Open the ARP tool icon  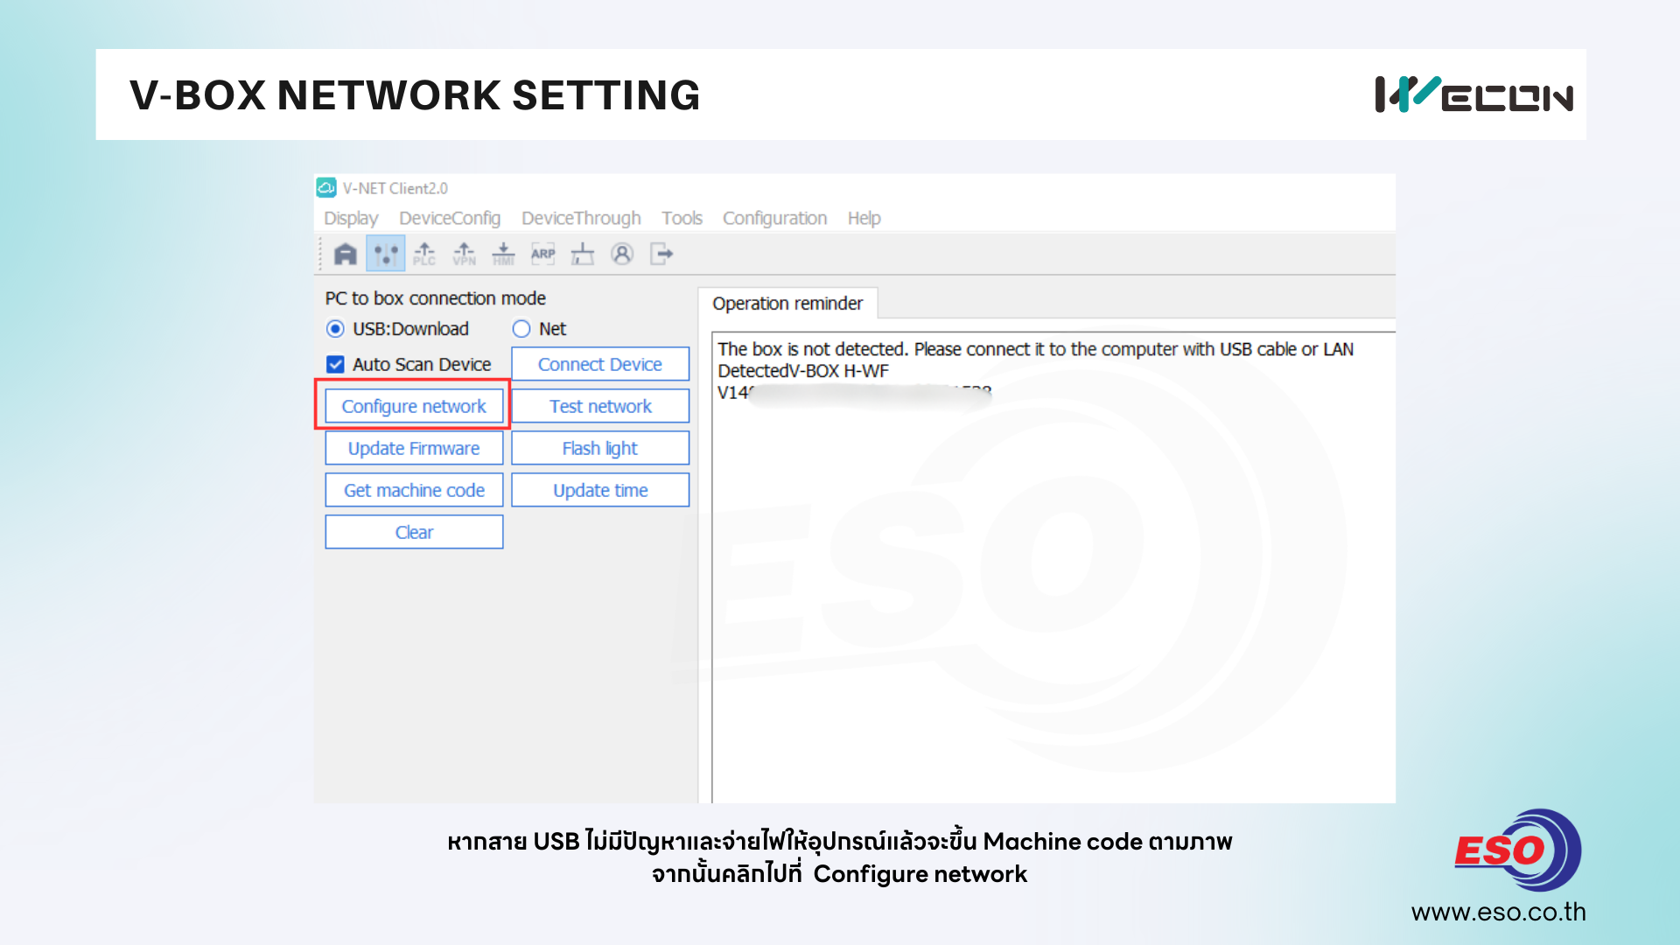[x=542, y=255]
